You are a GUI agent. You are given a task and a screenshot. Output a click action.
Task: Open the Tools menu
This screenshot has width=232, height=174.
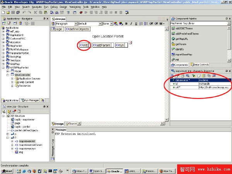click(86, 7)
